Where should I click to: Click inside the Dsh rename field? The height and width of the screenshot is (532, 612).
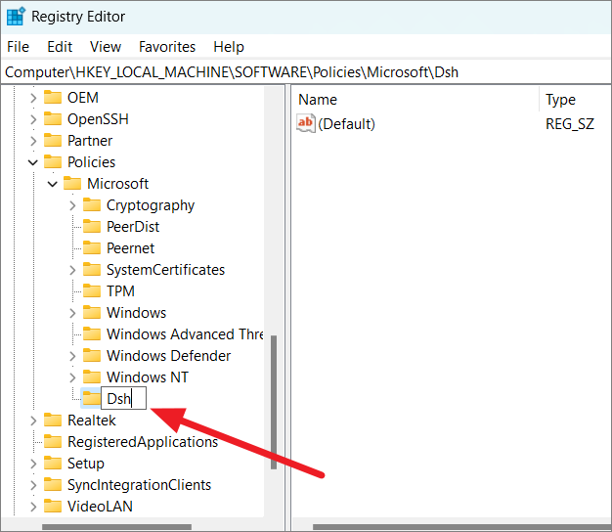124,399
